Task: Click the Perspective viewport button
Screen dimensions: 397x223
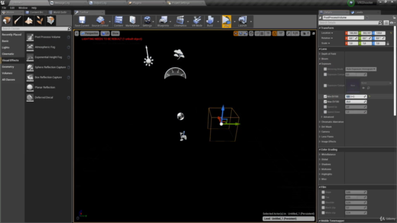Action: click(89, 33)
